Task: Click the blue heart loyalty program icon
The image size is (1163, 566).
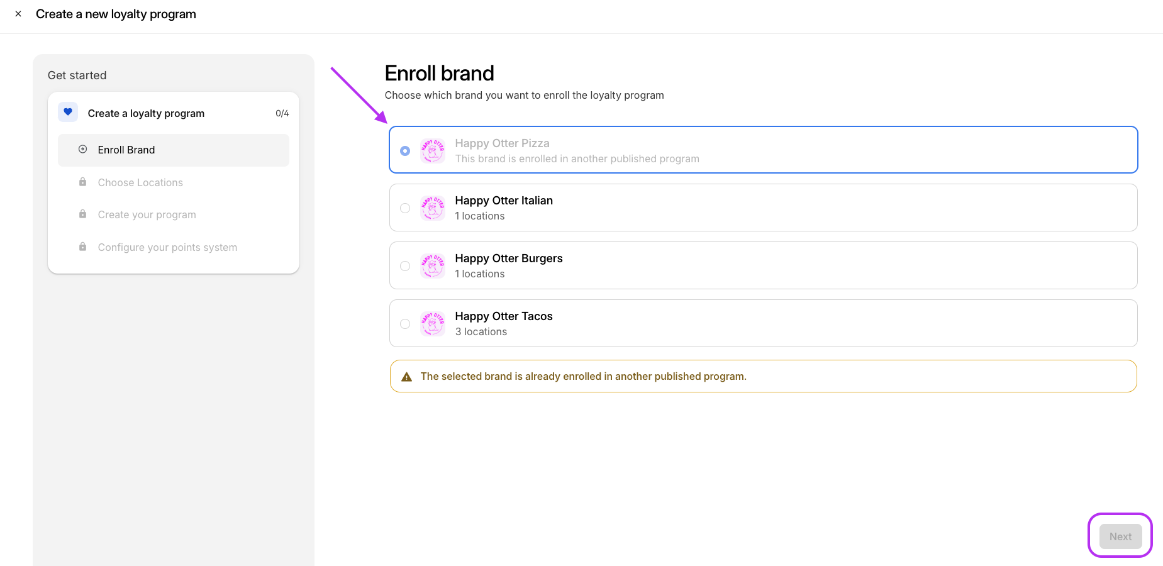Action: (68, 113)
